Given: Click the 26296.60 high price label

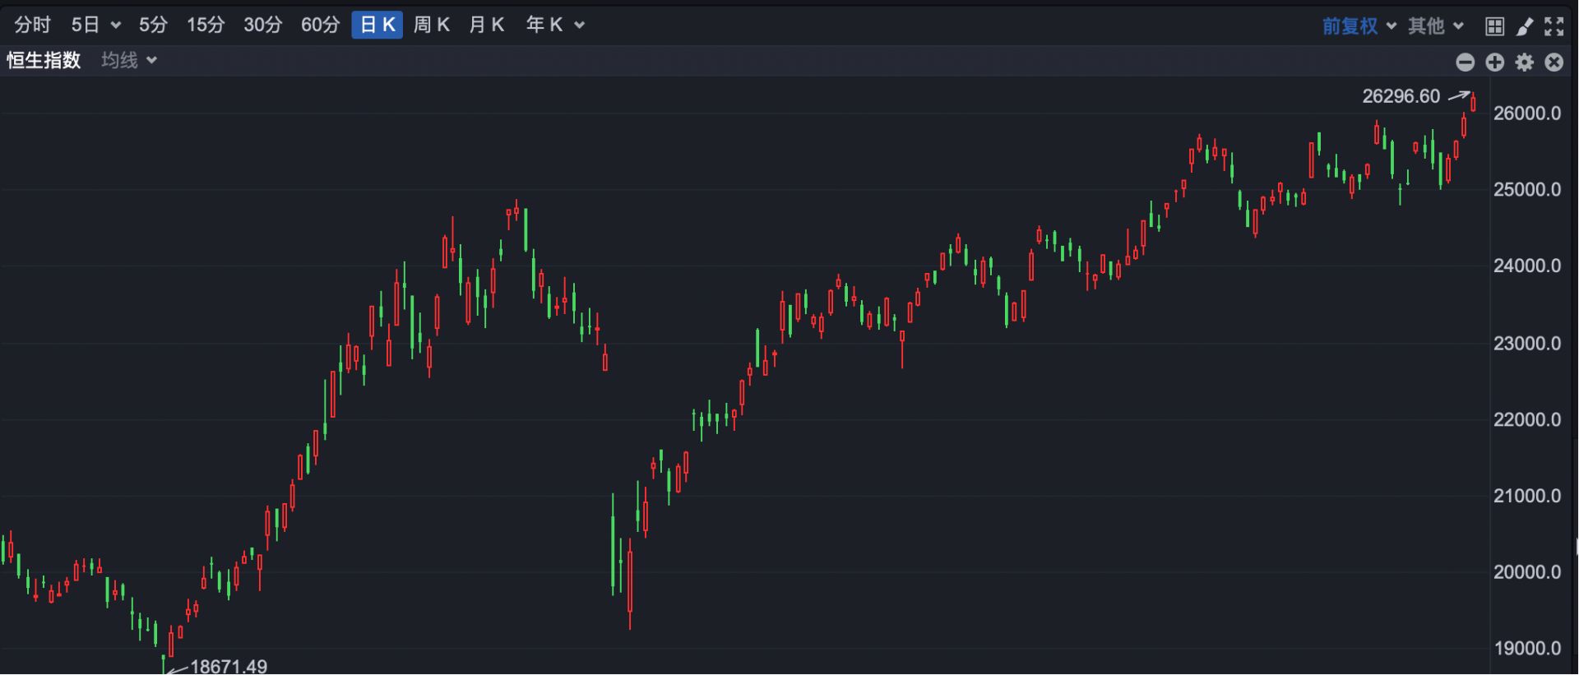Looking at the screenshot, I should [1401, 97].
